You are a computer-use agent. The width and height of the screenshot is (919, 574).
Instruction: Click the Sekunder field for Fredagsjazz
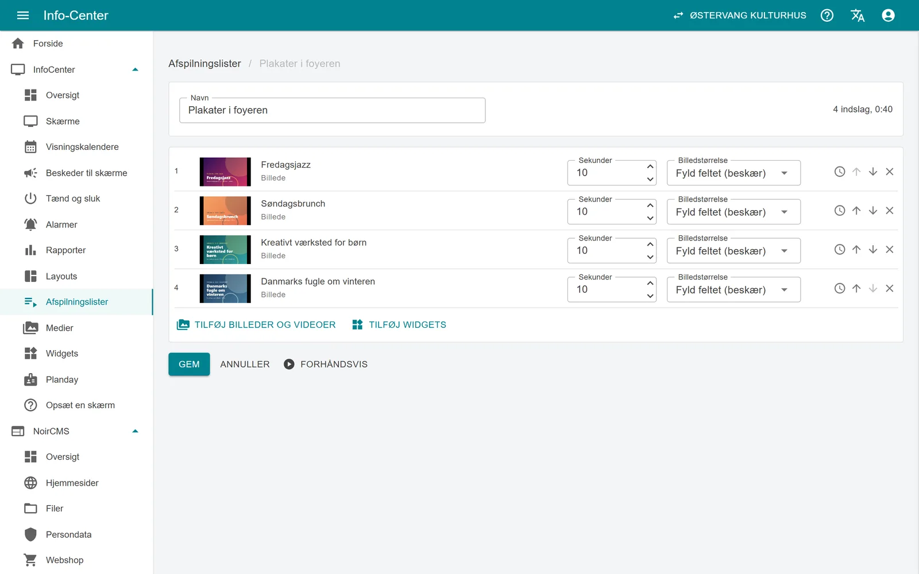click(x=612, y=173)
